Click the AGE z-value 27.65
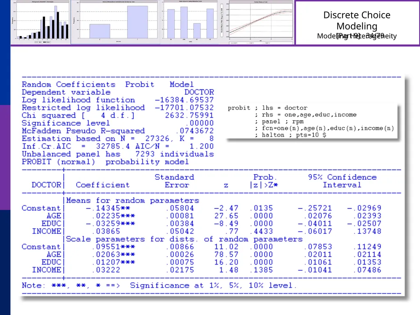This screenshot has height=315, width=420. [226, 216]
